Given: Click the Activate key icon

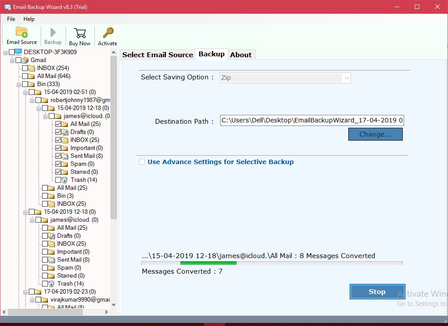Looking at the screenshot, I should (x=108, y=33).
